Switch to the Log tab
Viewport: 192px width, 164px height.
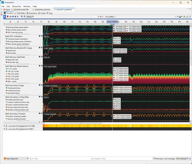pos(49,13)
